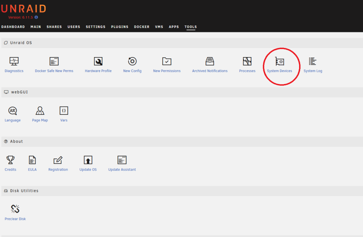Open the Page Map icon
This screenshot has width=363, height=237.
[40, 111]
